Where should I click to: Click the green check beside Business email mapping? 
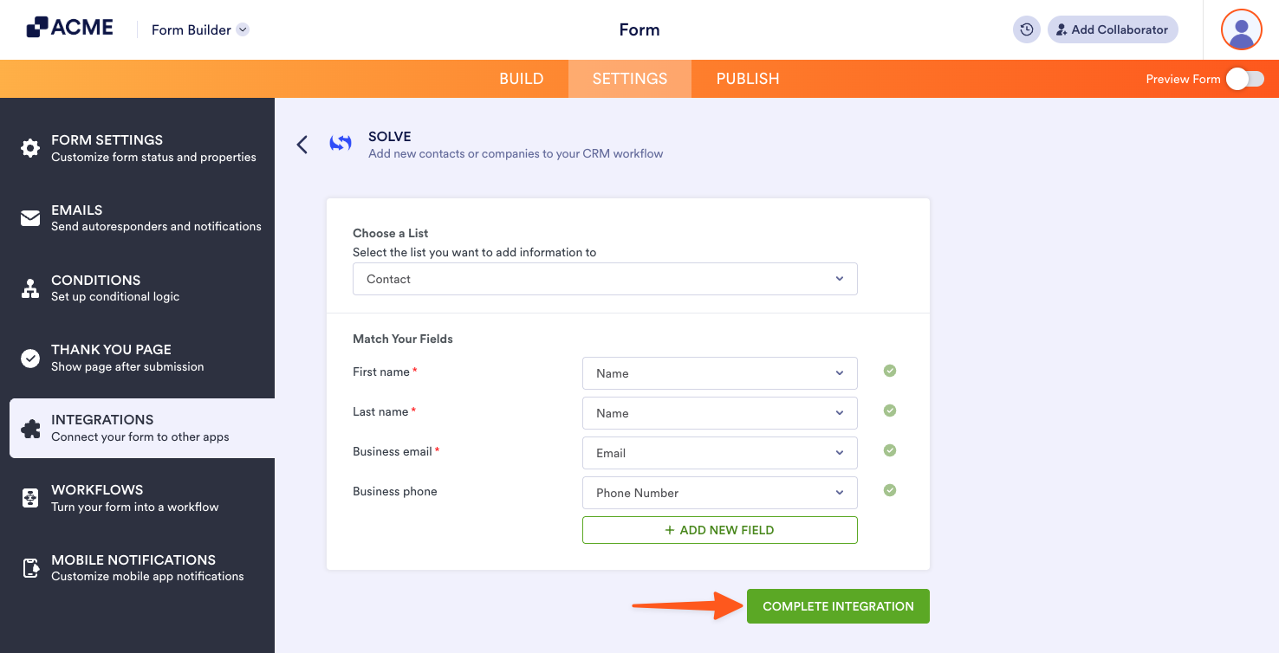889,450
